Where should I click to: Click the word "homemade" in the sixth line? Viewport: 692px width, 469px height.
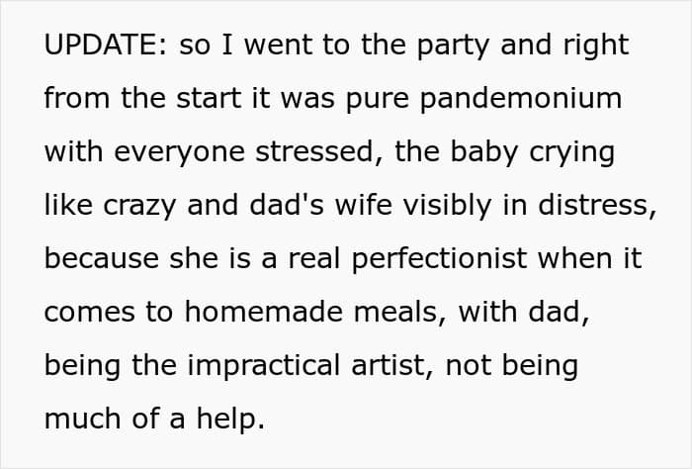264,313
